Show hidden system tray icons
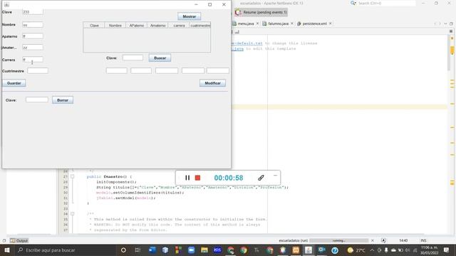Image resolution: width=456 pixels, height=256 pixels. [372, 250]
